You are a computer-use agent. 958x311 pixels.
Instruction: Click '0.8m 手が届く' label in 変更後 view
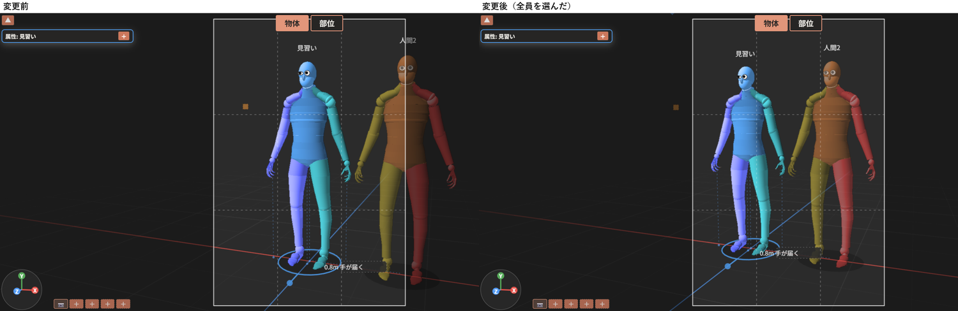pos(779,253)
